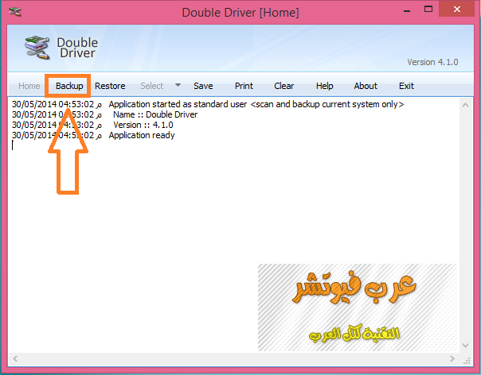This screenshot has height=375, width=481.
Task: Click the Double Driver logo icon in header
Action: click(x=37, y=48)
